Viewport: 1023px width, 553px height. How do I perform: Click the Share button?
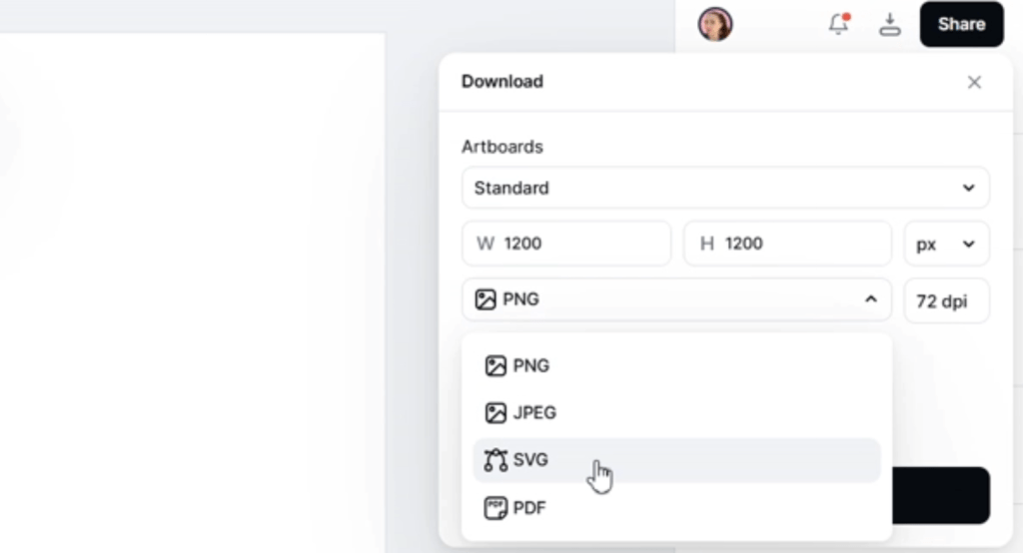(961, 24)
